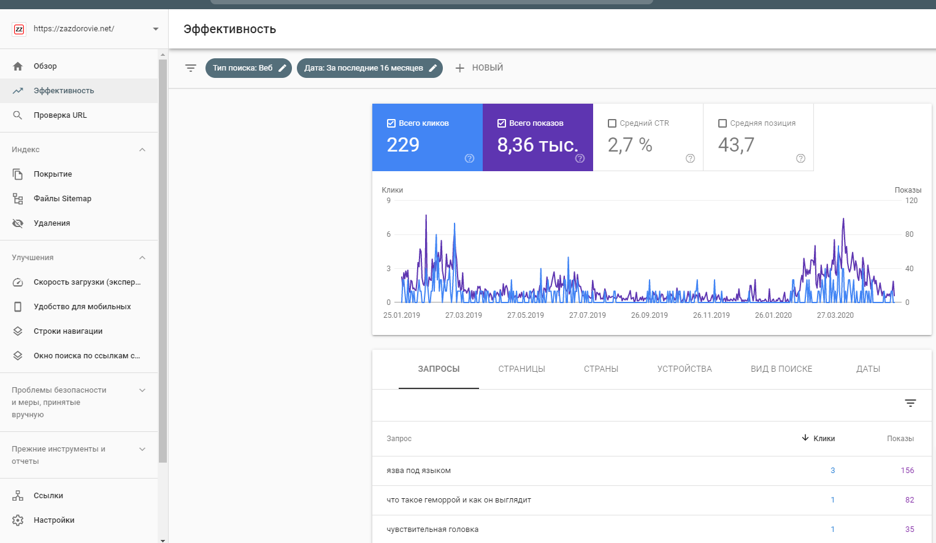
Task: Click the filter icon beside search type chip
Action: tap(191, 68)
